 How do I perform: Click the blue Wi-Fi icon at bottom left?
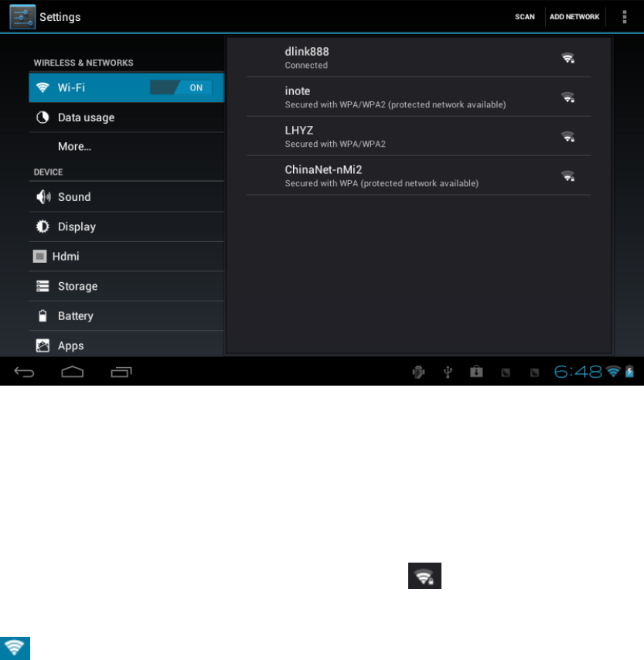tap(15, 648)
